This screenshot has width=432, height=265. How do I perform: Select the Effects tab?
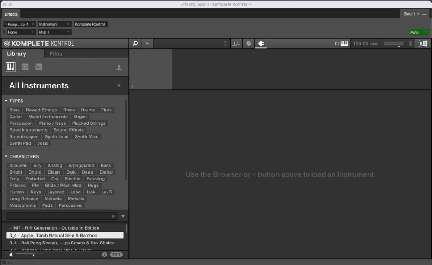(11, 14)
